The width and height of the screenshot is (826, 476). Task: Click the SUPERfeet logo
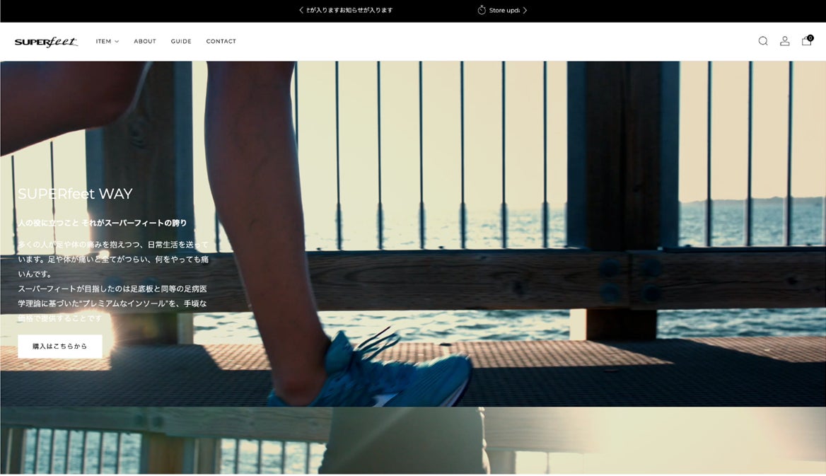(47, 42)
